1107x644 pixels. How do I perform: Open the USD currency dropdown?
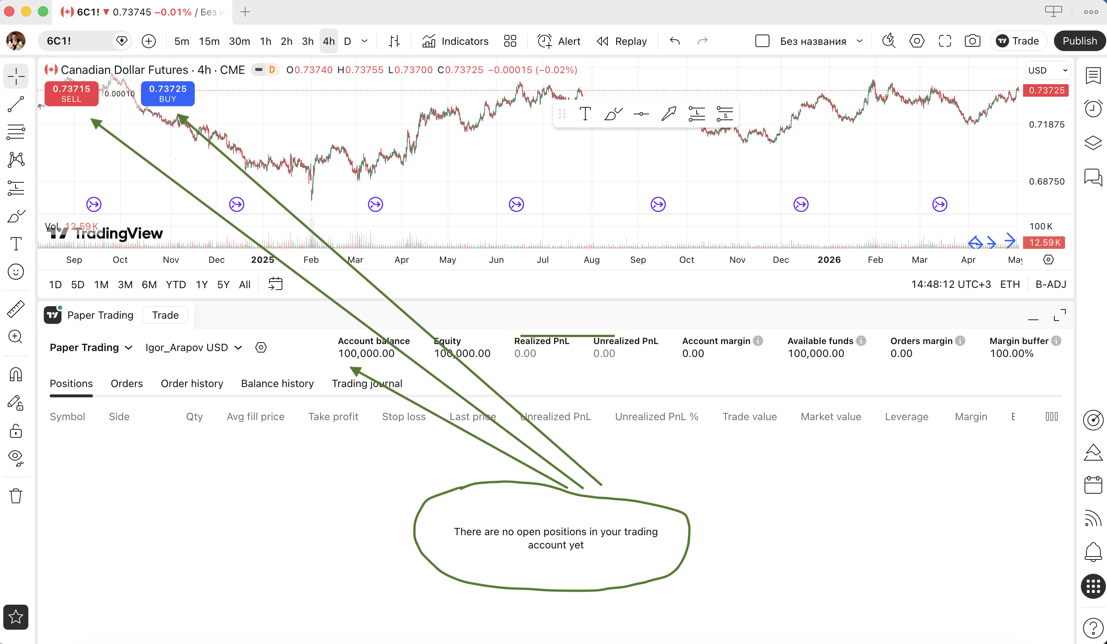[x=1047, y=70]
